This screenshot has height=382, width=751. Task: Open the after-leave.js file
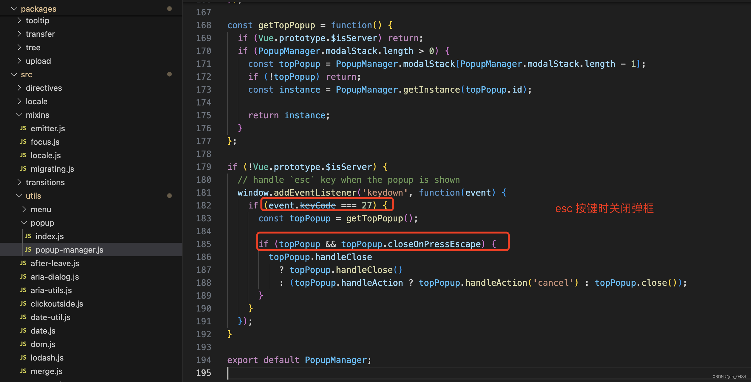[x=55, y=263]
